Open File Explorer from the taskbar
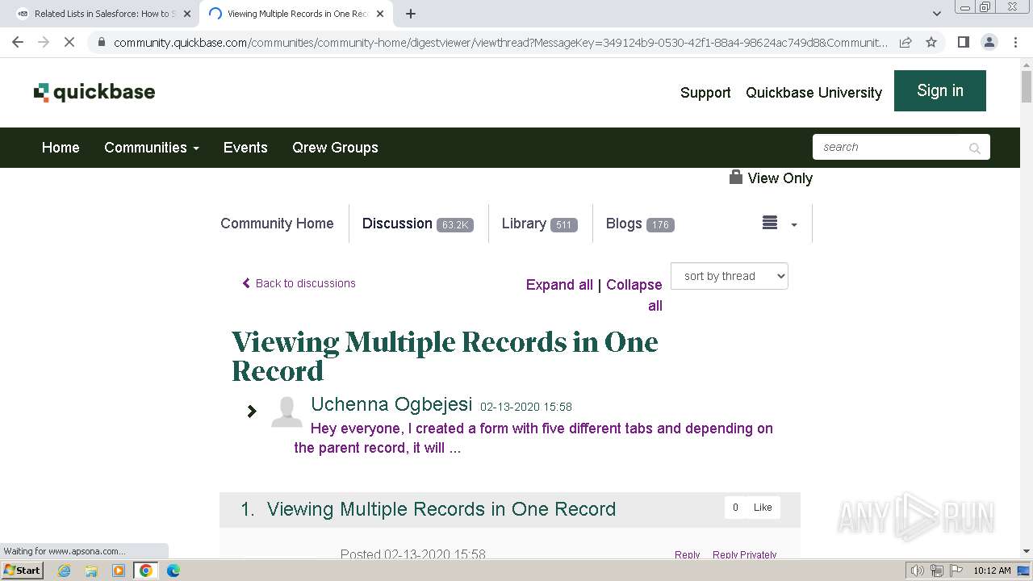The height and width of the screenshot is (581, 1033). pos(91,571)
